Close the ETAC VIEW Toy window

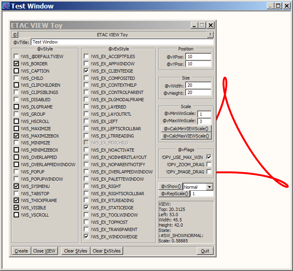pos(210,25)
